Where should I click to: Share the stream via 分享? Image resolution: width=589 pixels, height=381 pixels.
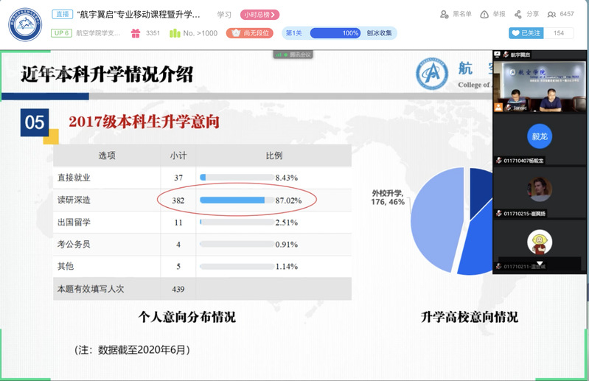click(x=528, y=14)
